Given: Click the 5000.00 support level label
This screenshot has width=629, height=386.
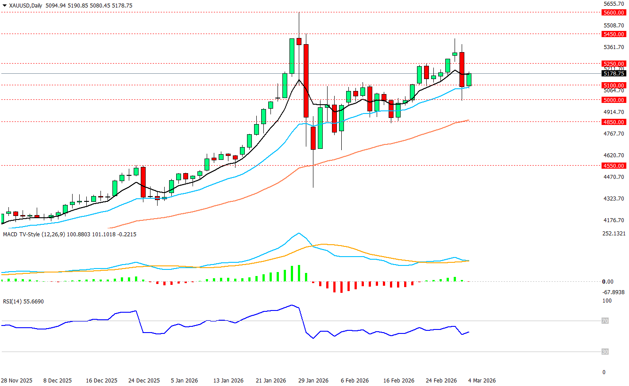Looking at the screenshot, I should point(614,100).
